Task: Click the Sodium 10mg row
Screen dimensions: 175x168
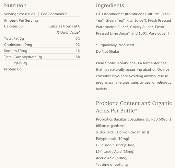Action: 42,51
